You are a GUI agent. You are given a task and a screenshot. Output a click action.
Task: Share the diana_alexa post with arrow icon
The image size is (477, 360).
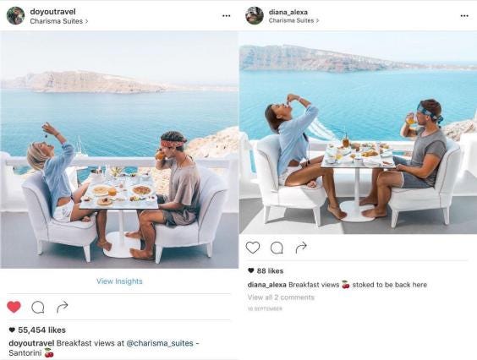click(301, 248)
